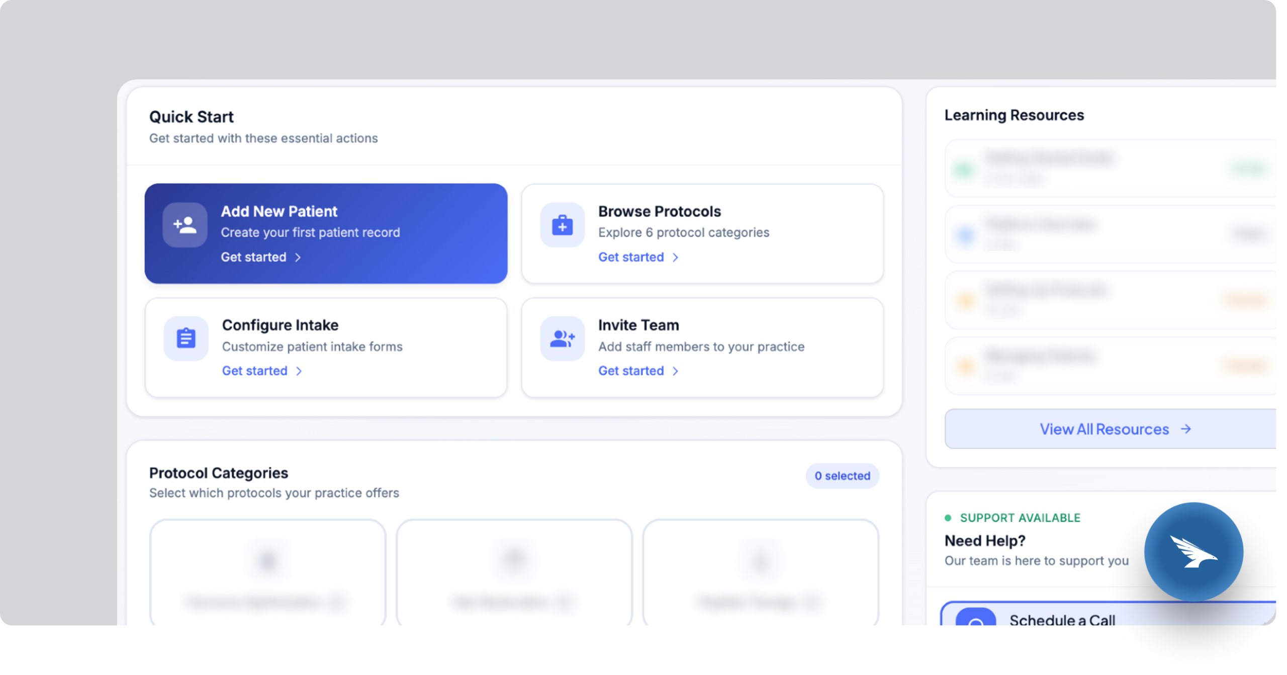Click the circular eagle logo badge
Image resolution: width=1287 pixels, height=675 pixels.
point(1193,551)
